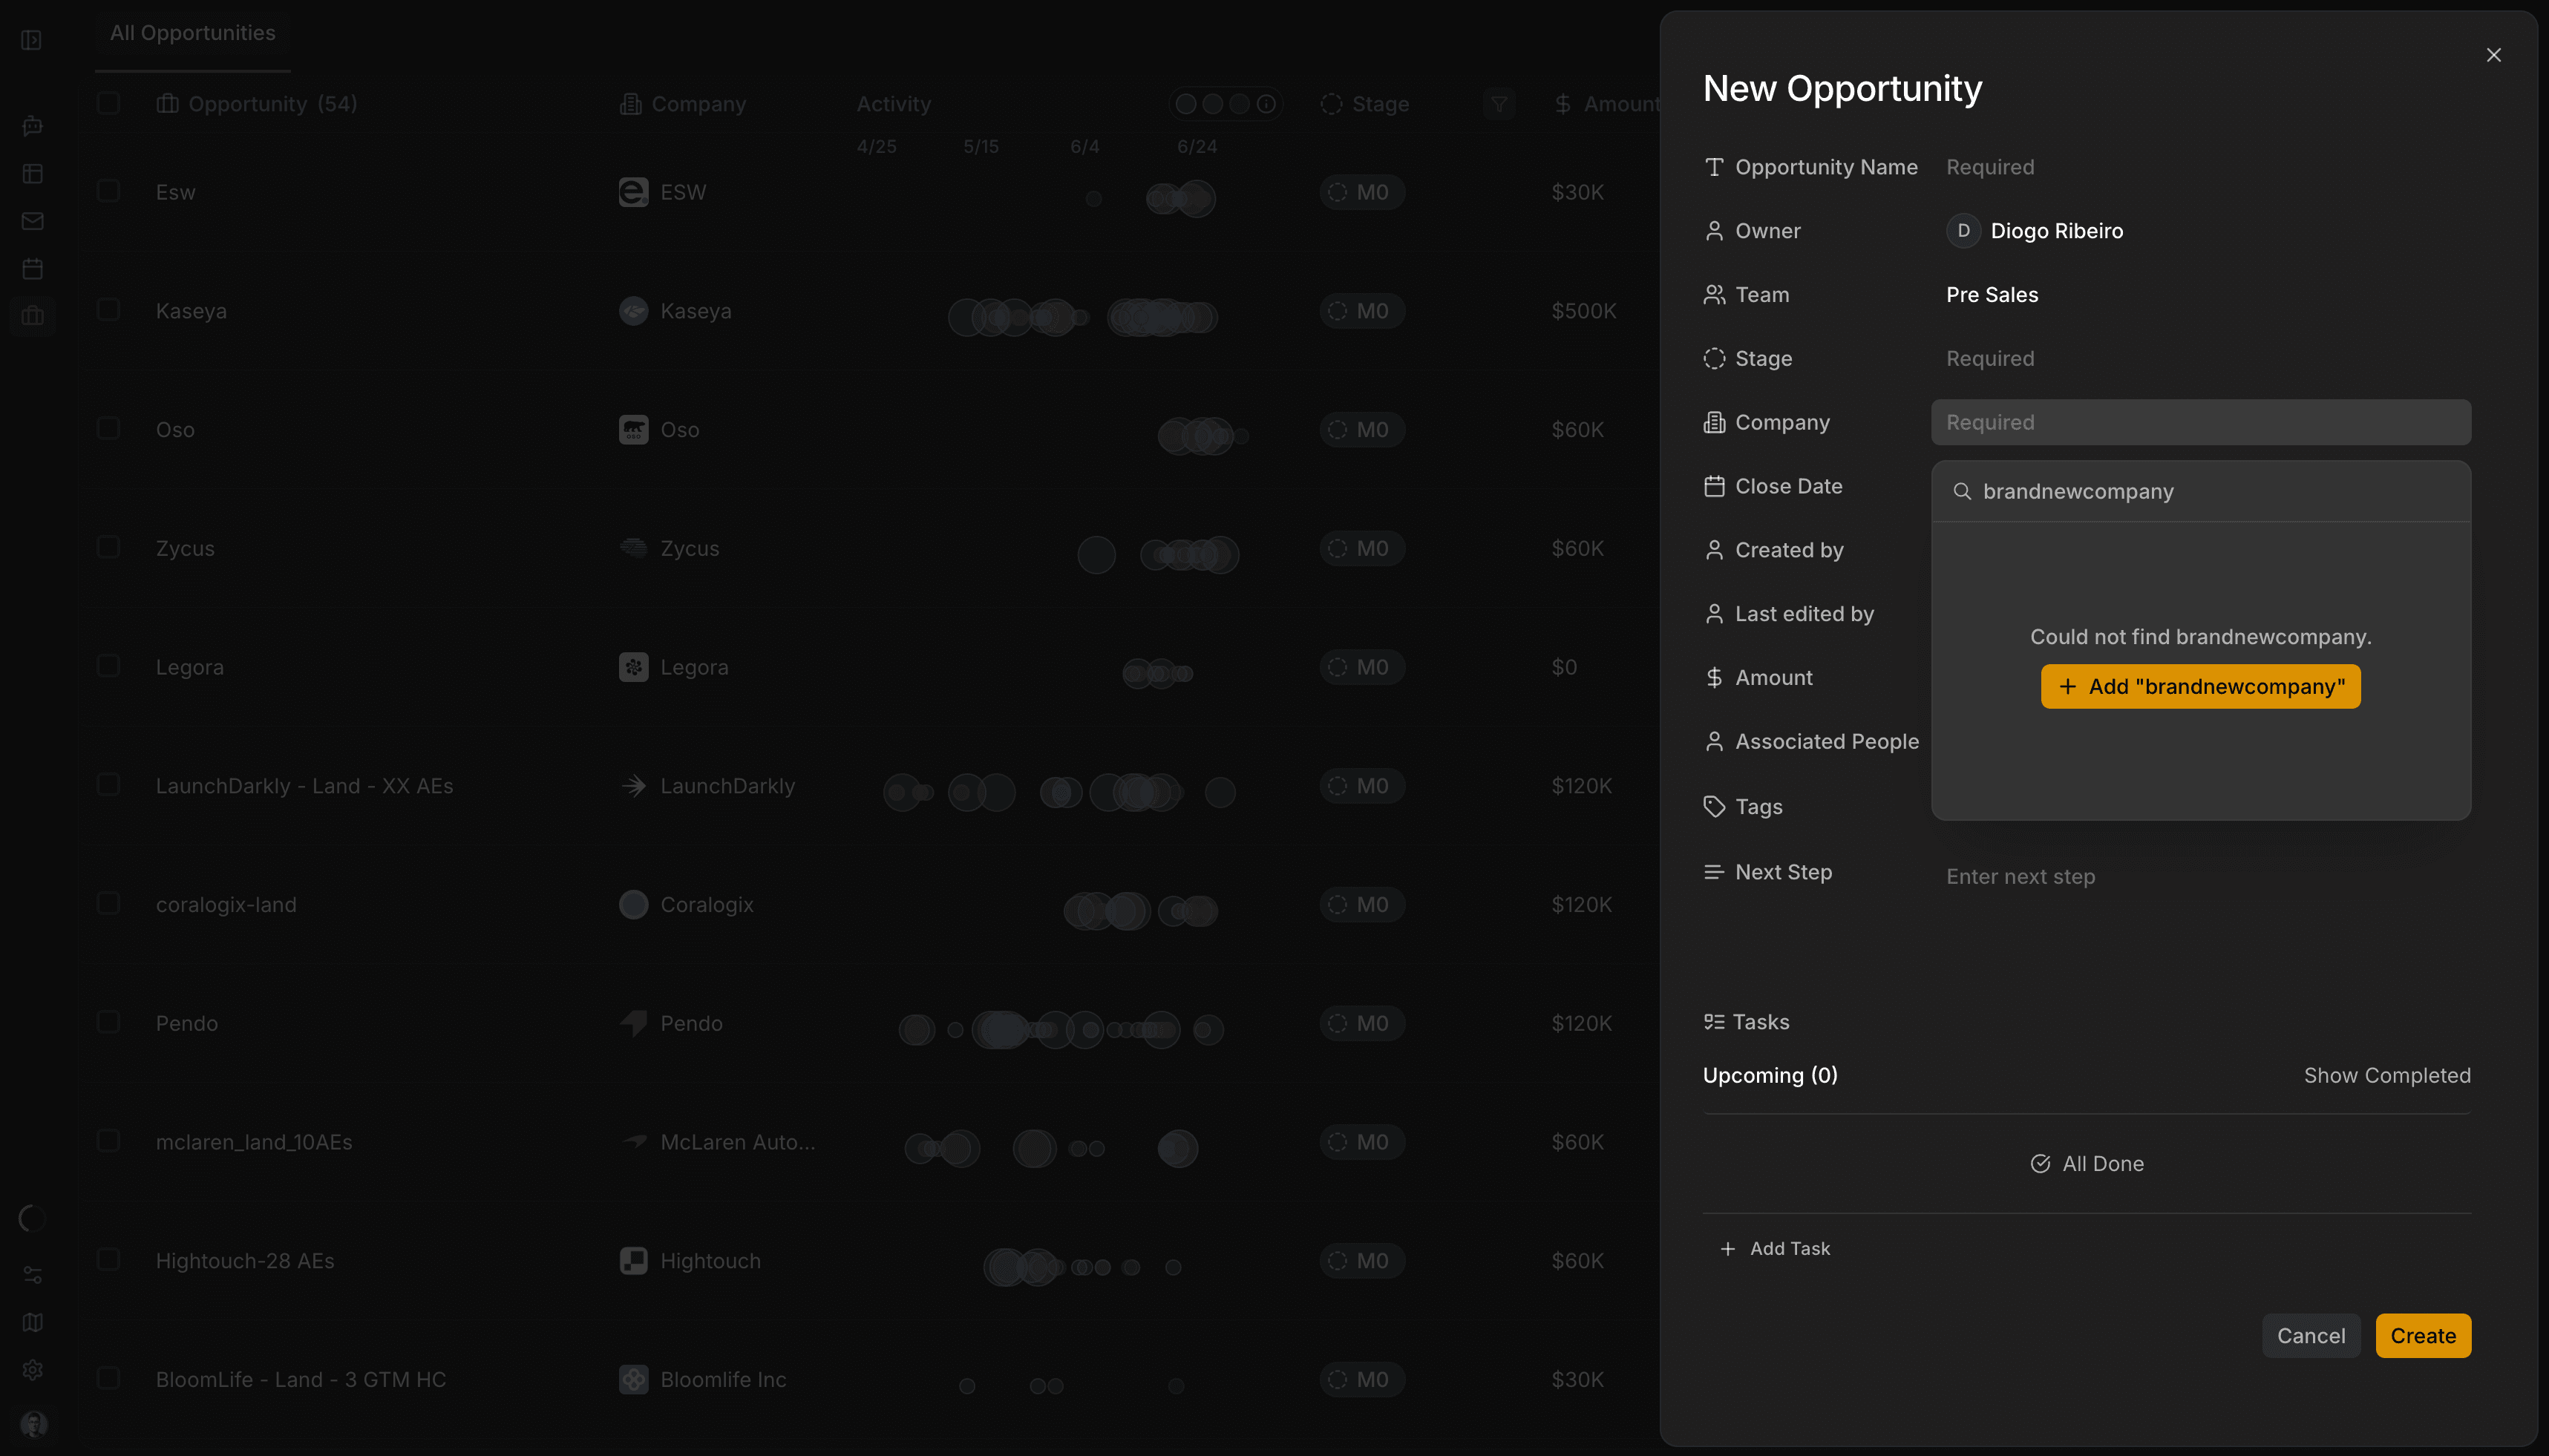
Task: Click the info icon in Activity header
Action: click(1266, 104)
